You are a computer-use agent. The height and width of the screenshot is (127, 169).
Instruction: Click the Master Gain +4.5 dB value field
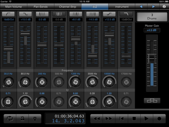point(152,30)
